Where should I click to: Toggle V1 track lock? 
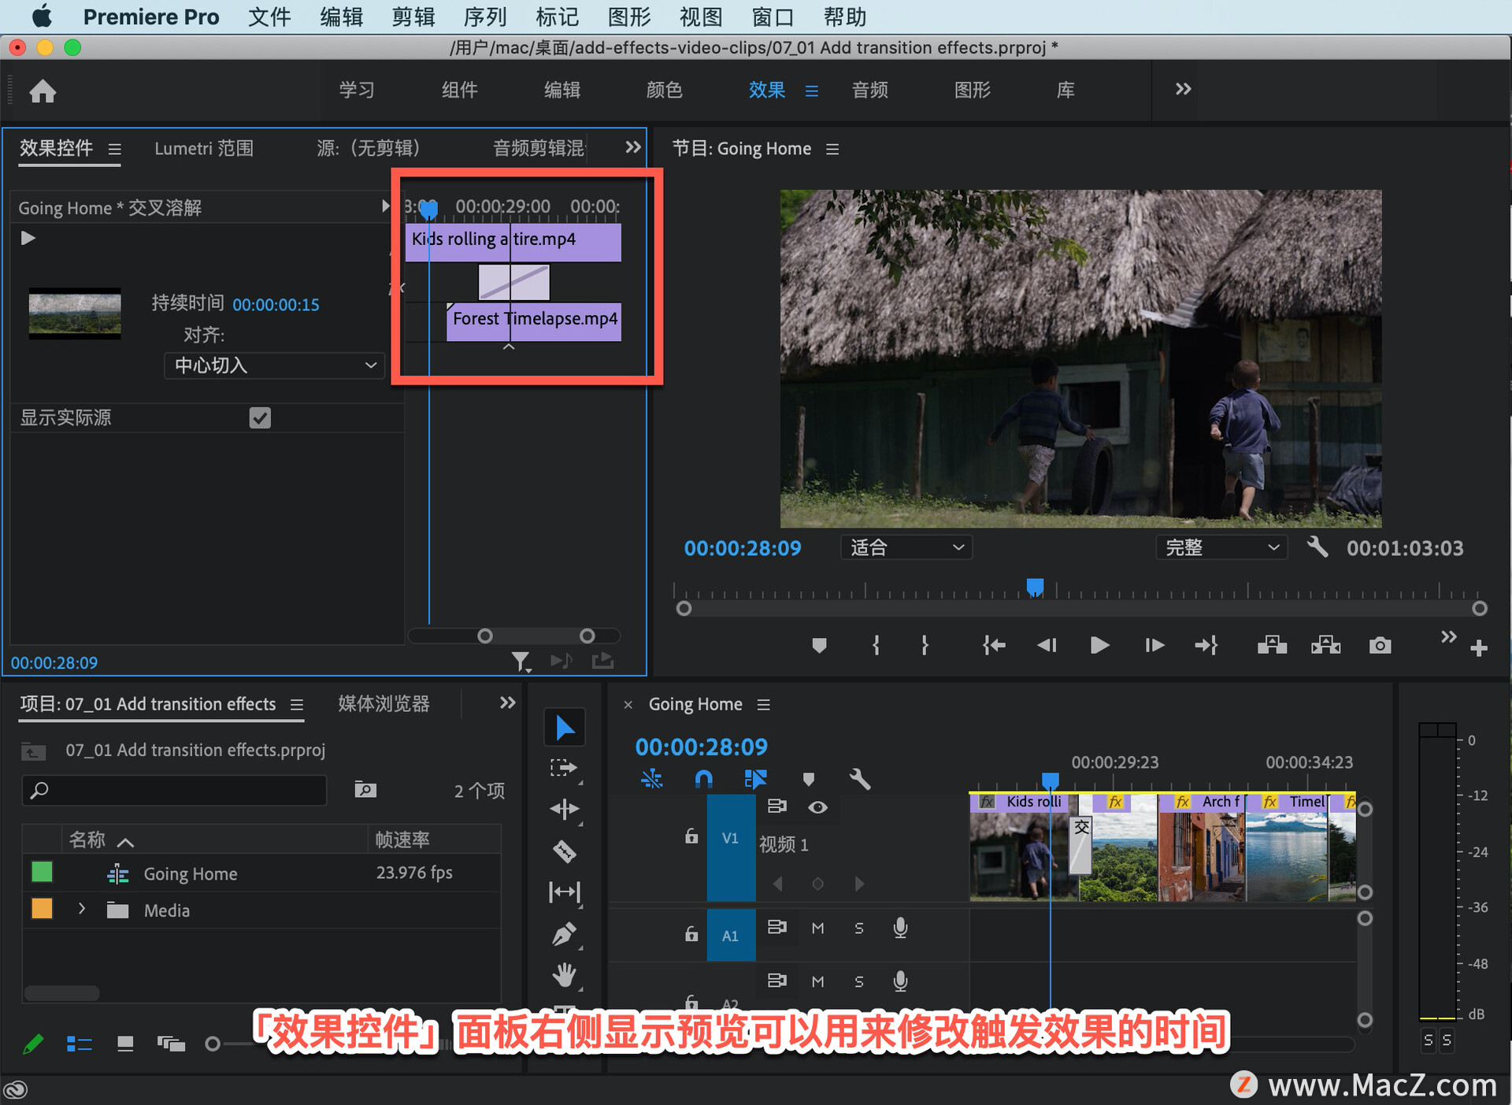[x=691, y=836]
